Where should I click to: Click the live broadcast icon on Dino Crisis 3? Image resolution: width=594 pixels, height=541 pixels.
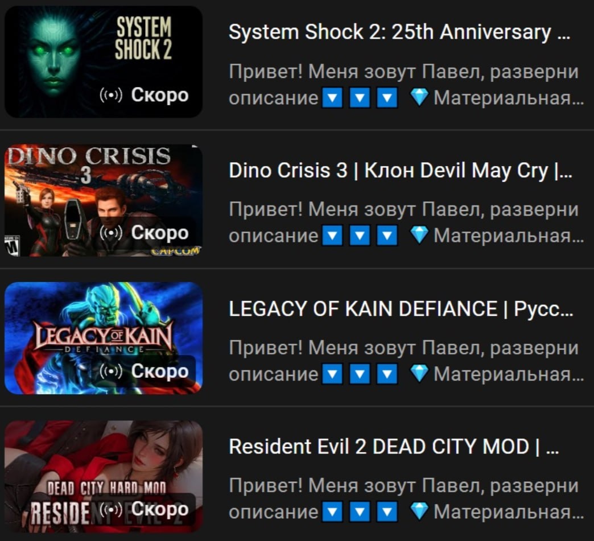[111, 233]
